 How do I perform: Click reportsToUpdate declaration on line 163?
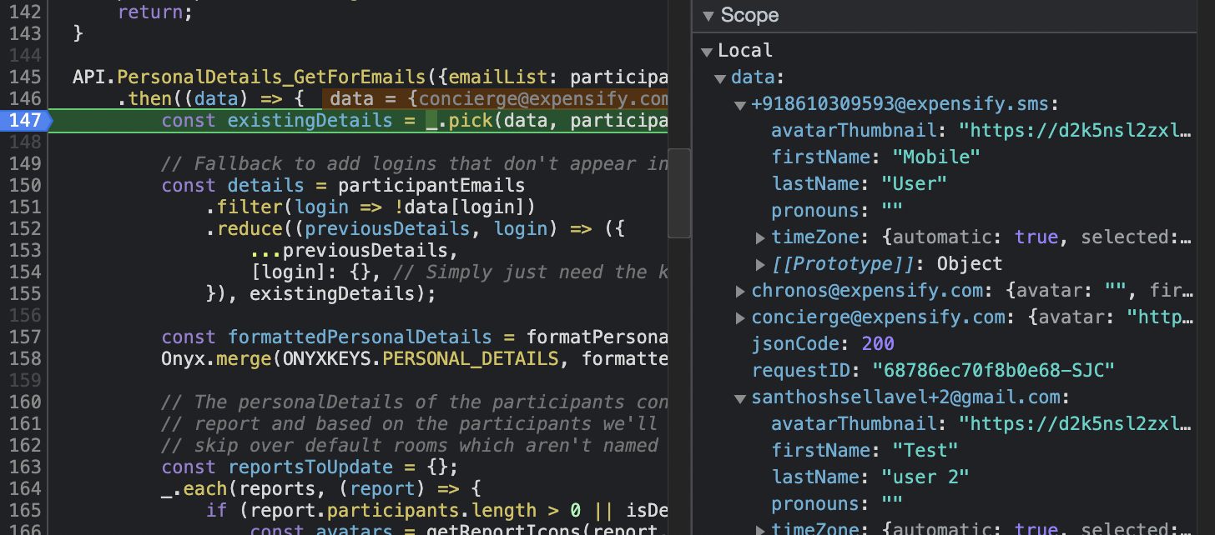[310, 467]
